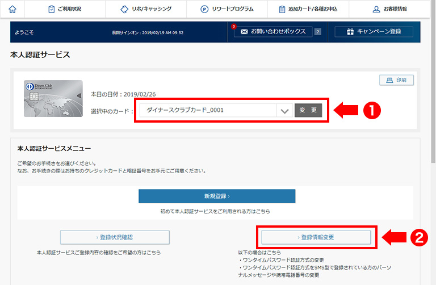Expand the card list chevron arrow
The width and height of the screenshot is (436, 285).
285,111
